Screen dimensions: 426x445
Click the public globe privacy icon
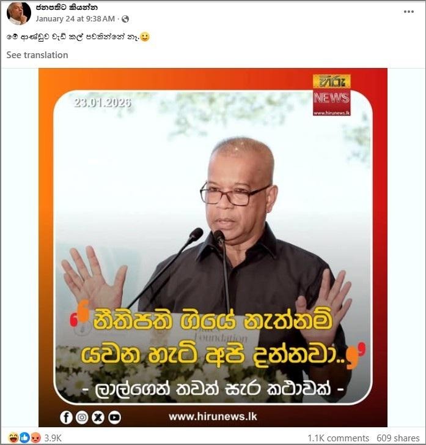pos(125,19)
